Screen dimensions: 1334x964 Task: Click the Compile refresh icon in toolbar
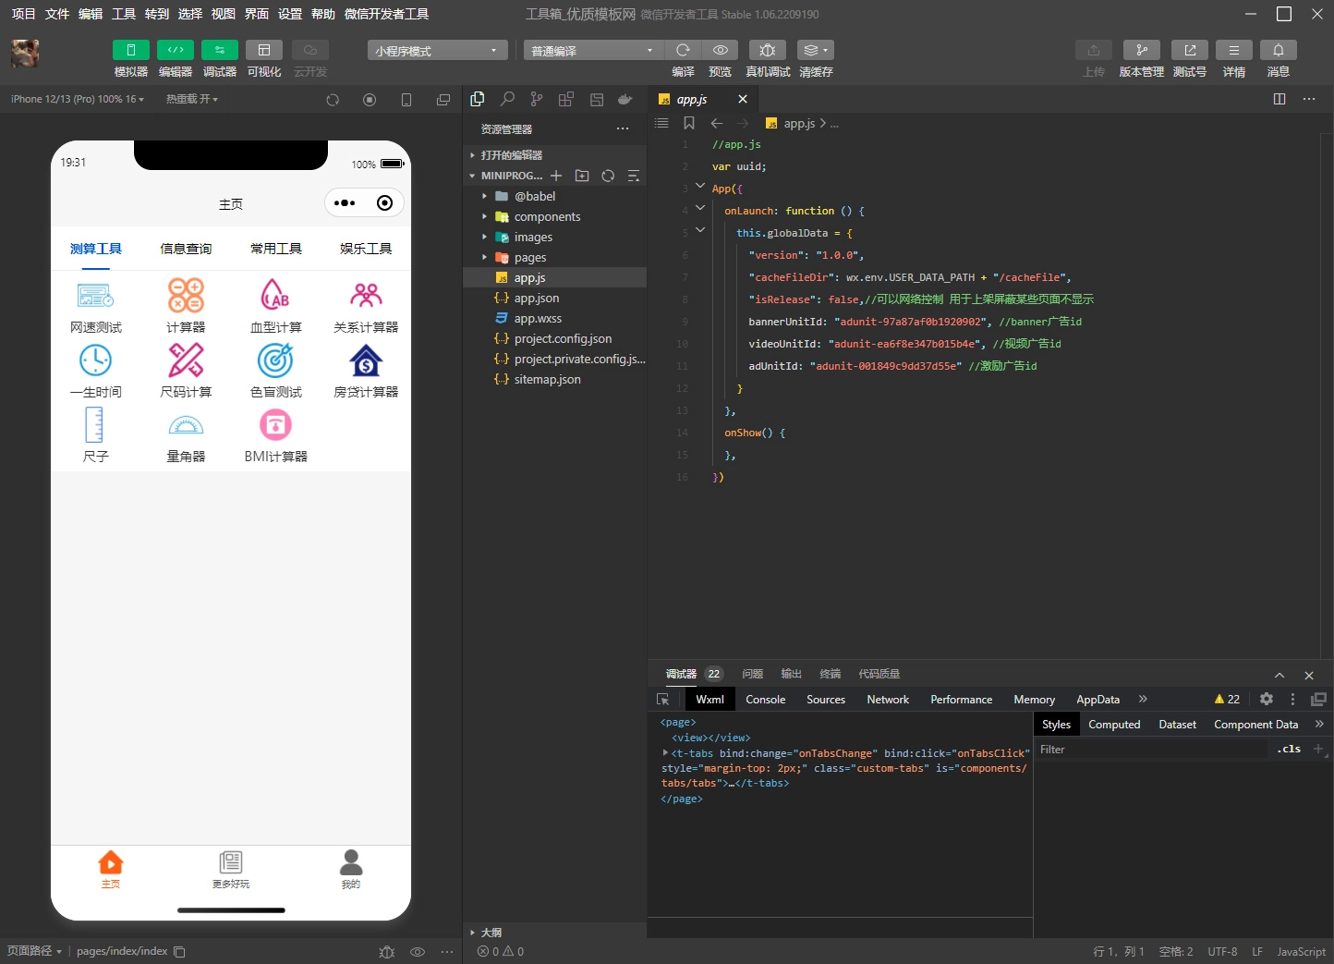(683, 50)
